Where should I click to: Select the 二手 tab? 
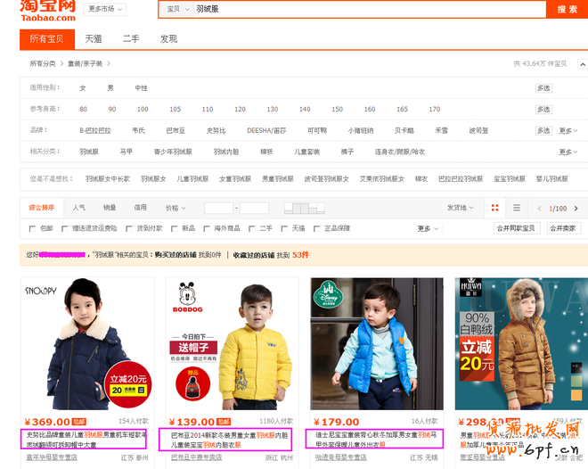(131, 39)
